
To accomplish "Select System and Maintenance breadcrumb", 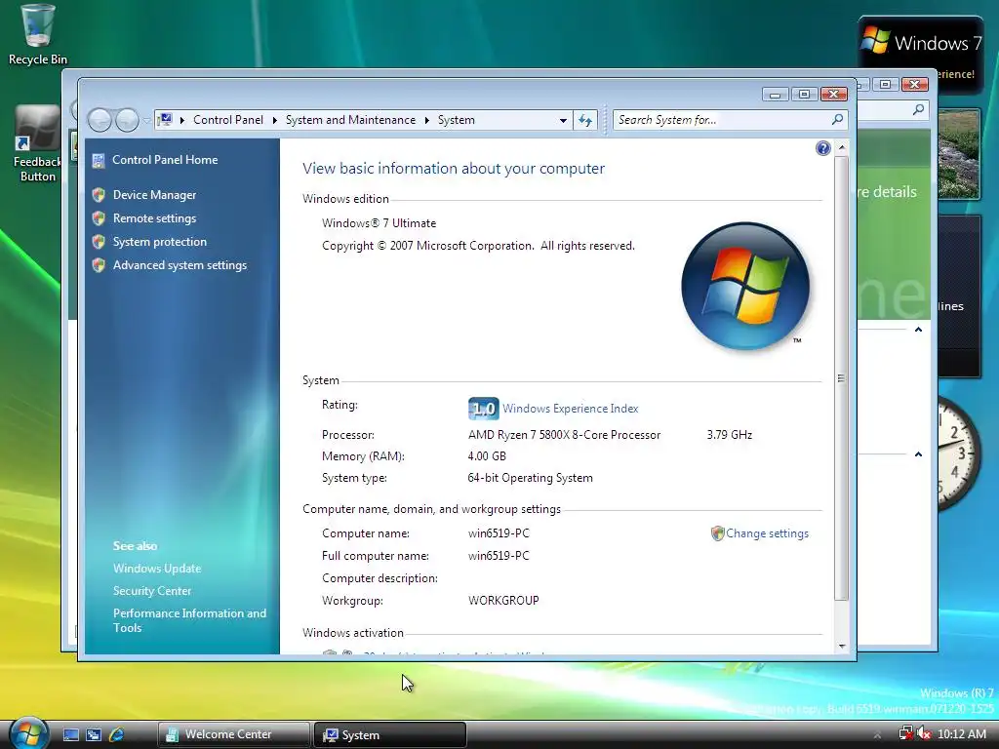I will point(350,120).
